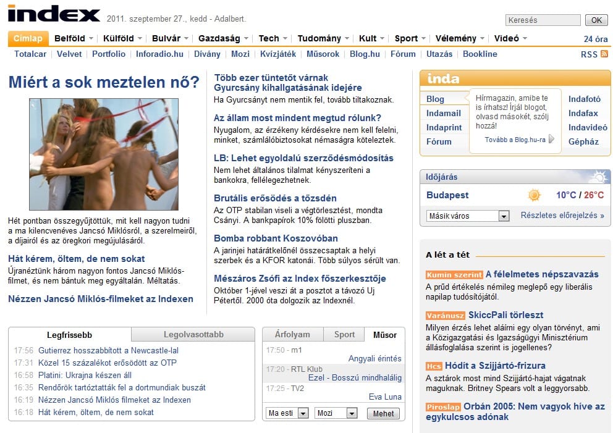
Task: Open Indafotó in the inda panel
Action: 585,99
